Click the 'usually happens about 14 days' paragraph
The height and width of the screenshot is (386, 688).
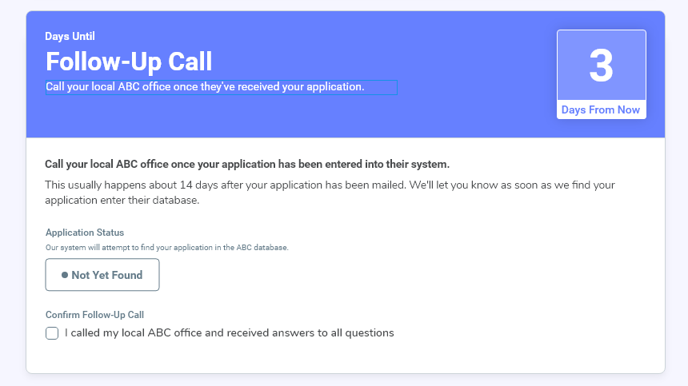[x=330, y=185]
